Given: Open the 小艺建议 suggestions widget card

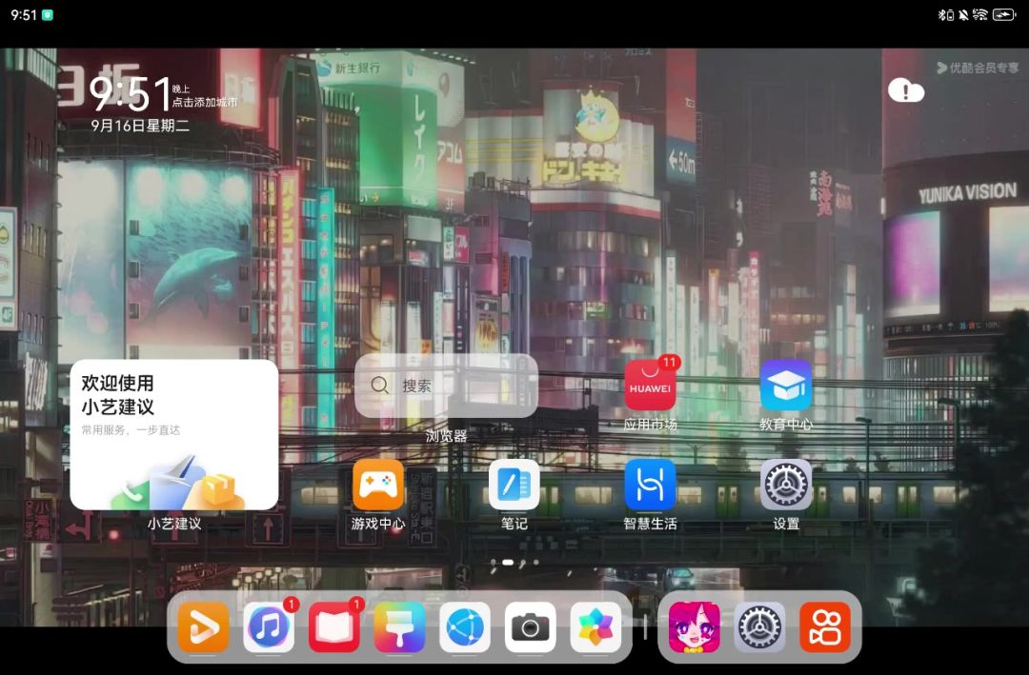Looking at the screenshot, I should [x=174, y=434].
